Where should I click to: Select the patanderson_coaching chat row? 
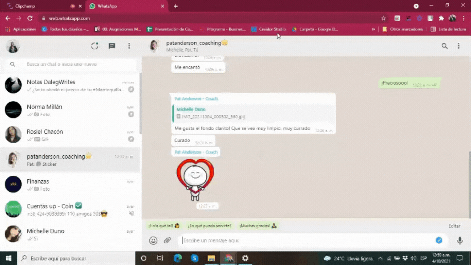(70, 160)
